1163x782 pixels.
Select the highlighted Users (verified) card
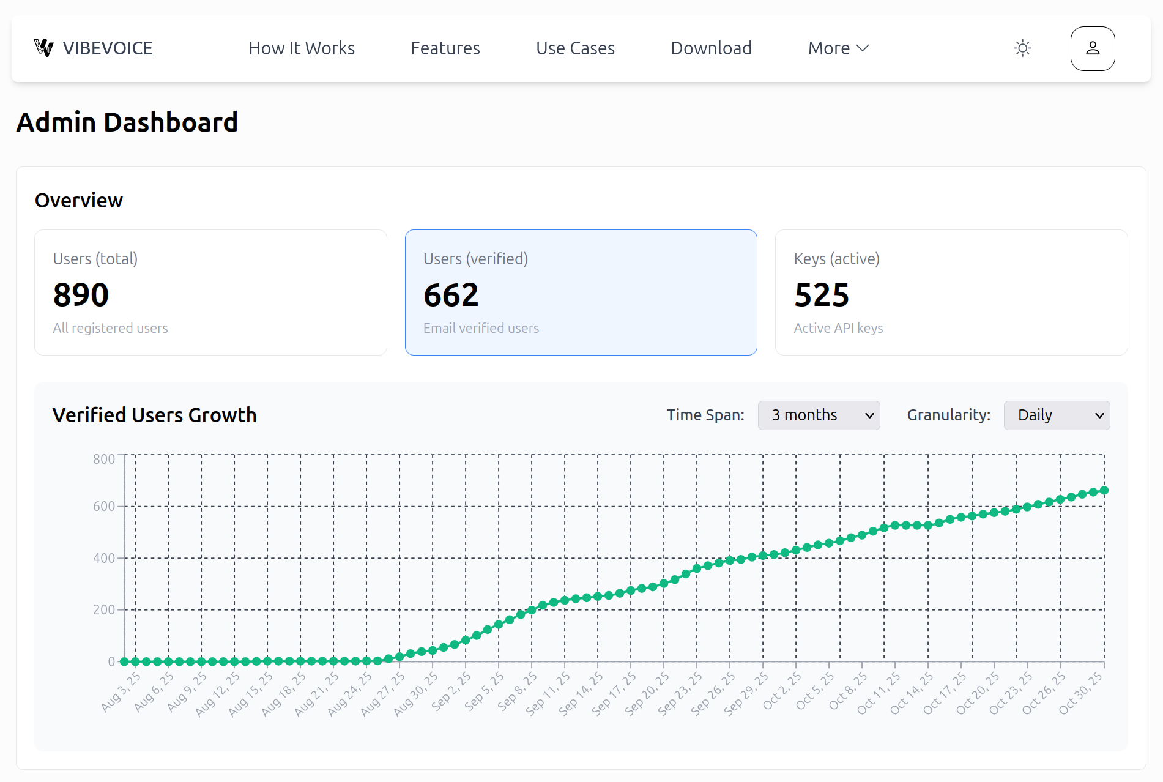coord(581,292)
